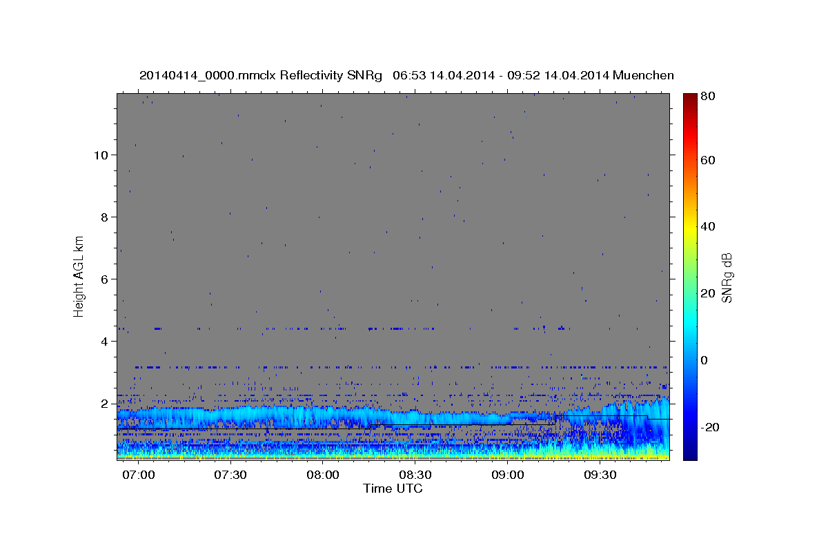This screenshot has width=828, height=552.
Task: Click the height axis label 8
Action: click(x=103, y=217)
